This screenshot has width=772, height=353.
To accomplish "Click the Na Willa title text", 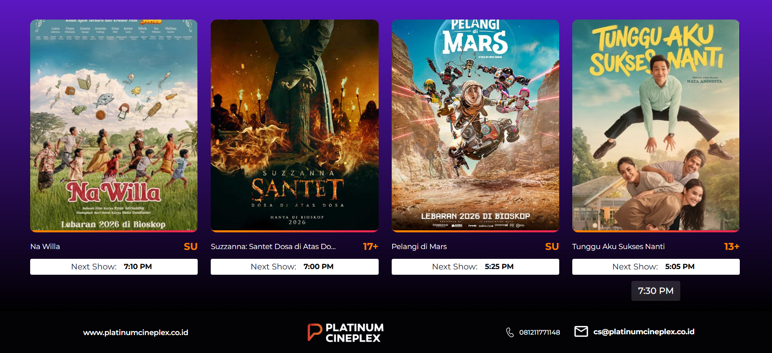I will tap(45, 247).
